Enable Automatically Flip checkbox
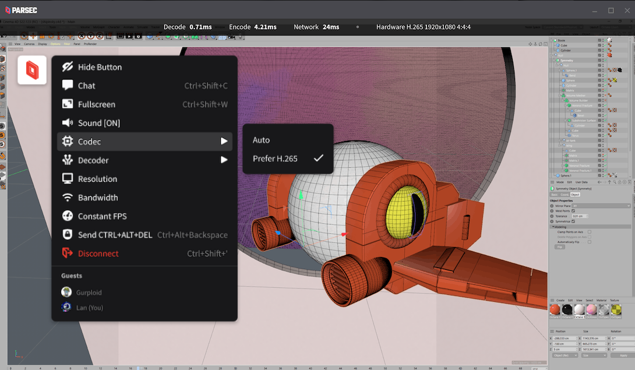Image resolution: width=635 pixels, height=370 pixels. (x=589, y=242)
